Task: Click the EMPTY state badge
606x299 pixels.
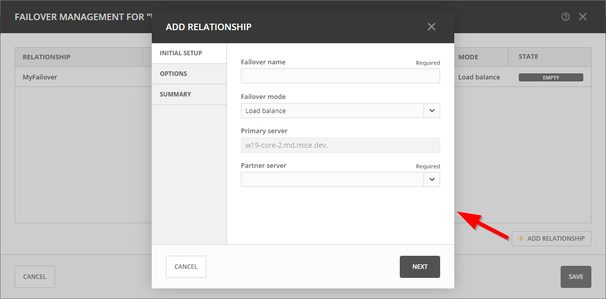Action: tap(551, 77)
